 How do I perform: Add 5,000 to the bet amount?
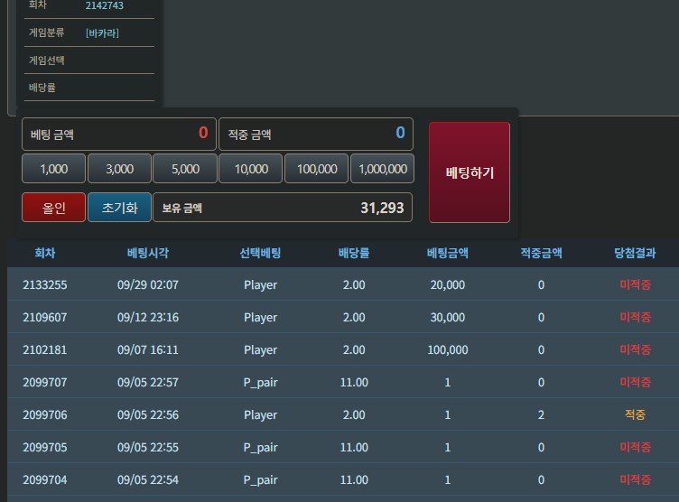pos(185,169)
